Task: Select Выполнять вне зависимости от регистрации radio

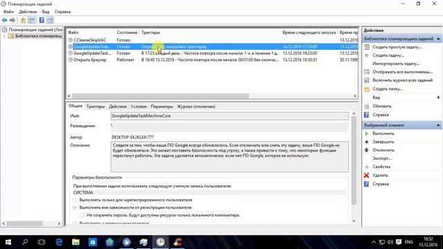Action: pos(75,207)
